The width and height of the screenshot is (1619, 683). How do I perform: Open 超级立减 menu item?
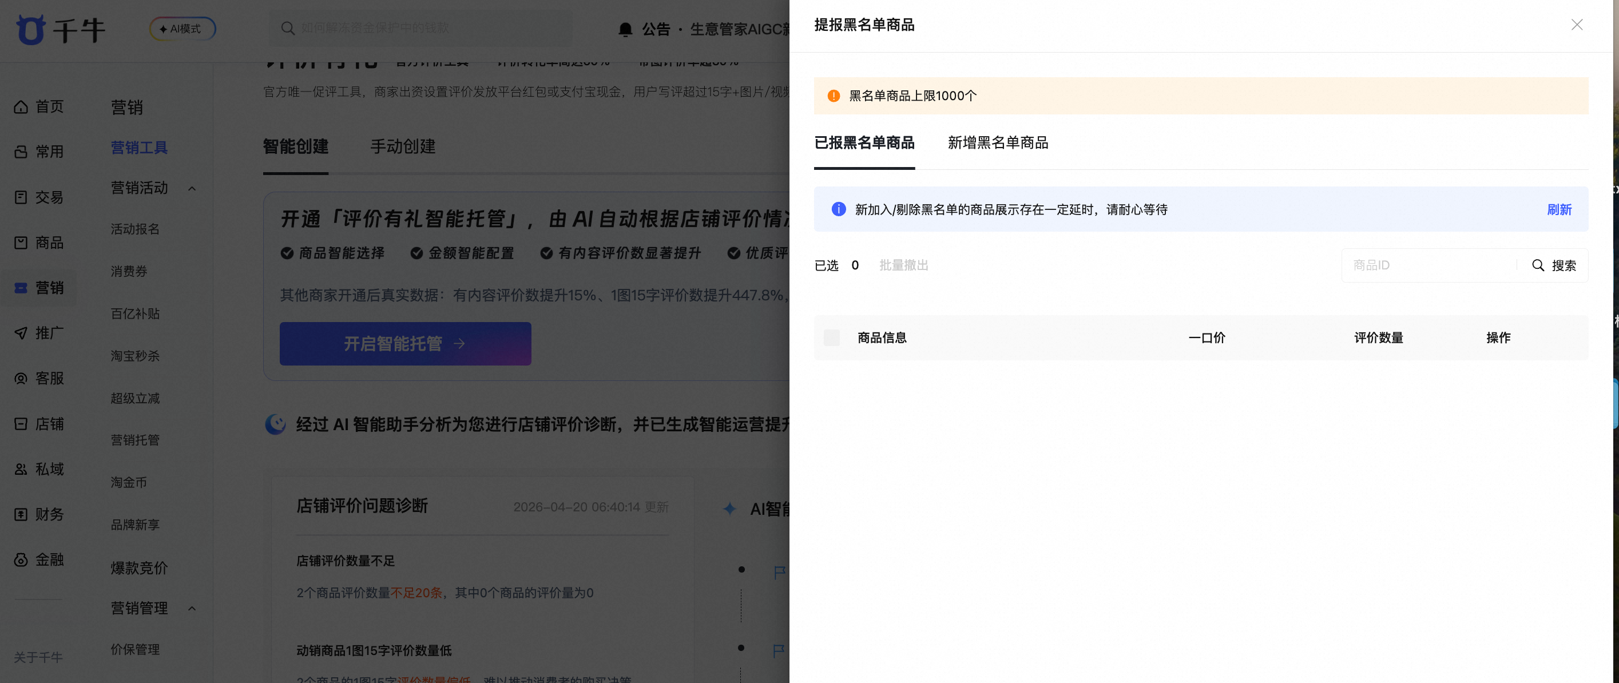[135, 398]
